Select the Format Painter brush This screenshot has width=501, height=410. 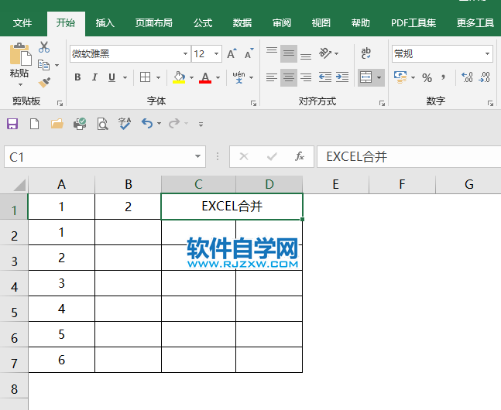44,82
